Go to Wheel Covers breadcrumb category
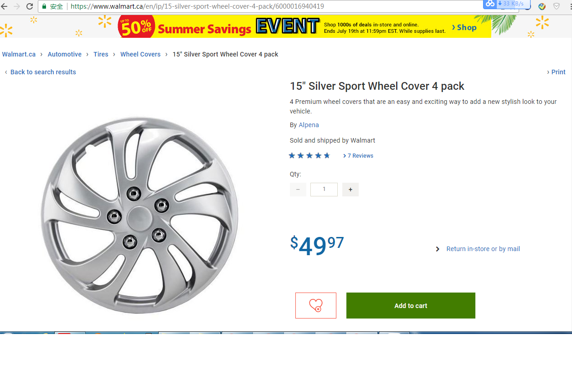 (140, 54)
